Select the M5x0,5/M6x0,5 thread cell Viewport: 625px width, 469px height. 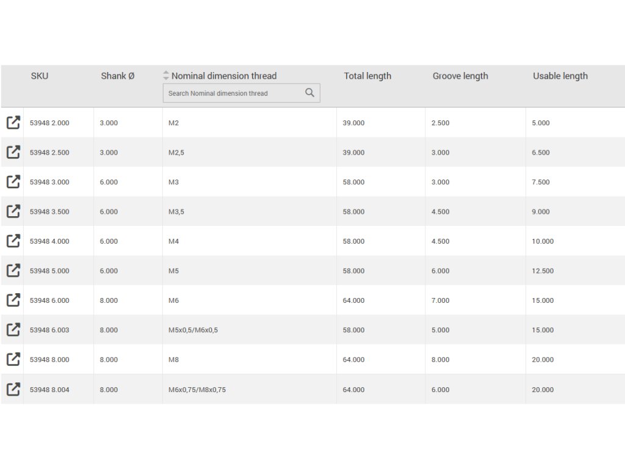pos(193,330)
